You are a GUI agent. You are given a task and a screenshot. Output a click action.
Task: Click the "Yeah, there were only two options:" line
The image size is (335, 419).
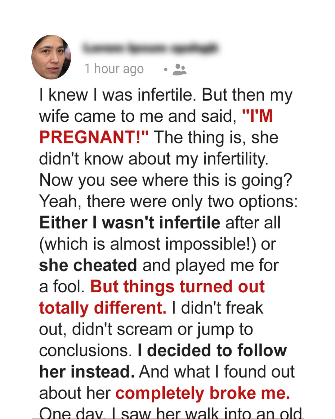[x=168, y=201]
